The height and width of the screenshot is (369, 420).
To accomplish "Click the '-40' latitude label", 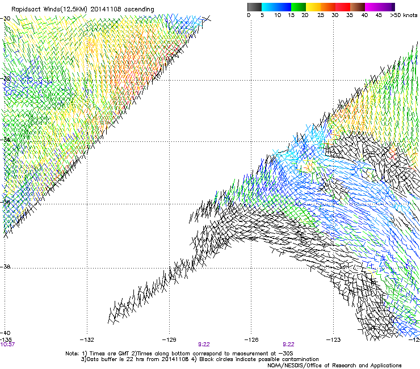I will (x=5, y=333).
